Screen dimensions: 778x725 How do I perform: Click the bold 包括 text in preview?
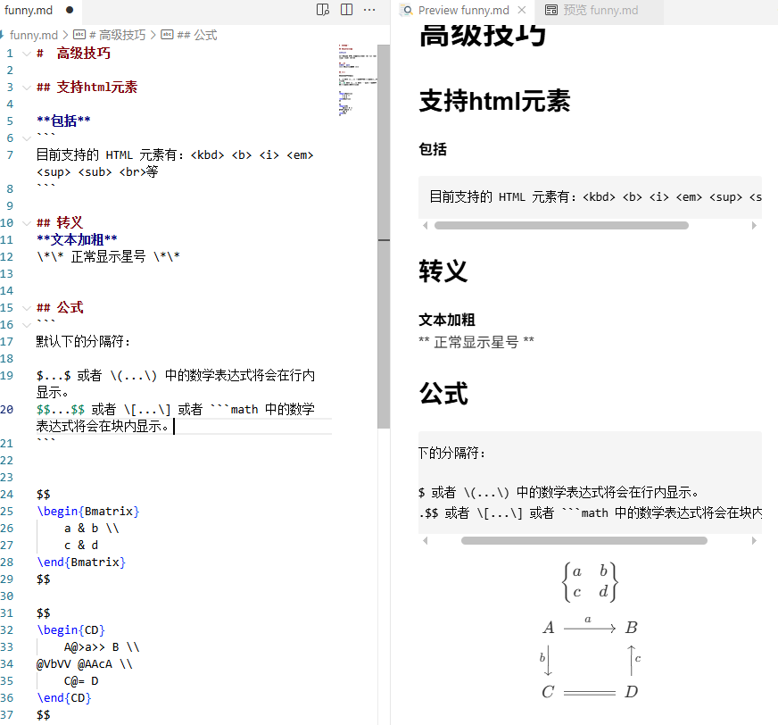pyautogui.click(x=433, y=149)
